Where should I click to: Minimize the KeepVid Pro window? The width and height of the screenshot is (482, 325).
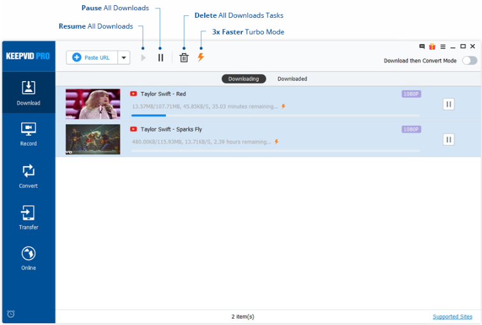click(453, 47)
